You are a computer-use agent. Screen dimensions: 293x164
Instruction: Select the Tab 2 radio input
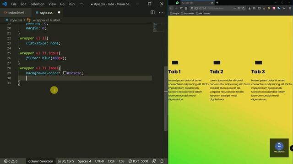click(217, 62)
